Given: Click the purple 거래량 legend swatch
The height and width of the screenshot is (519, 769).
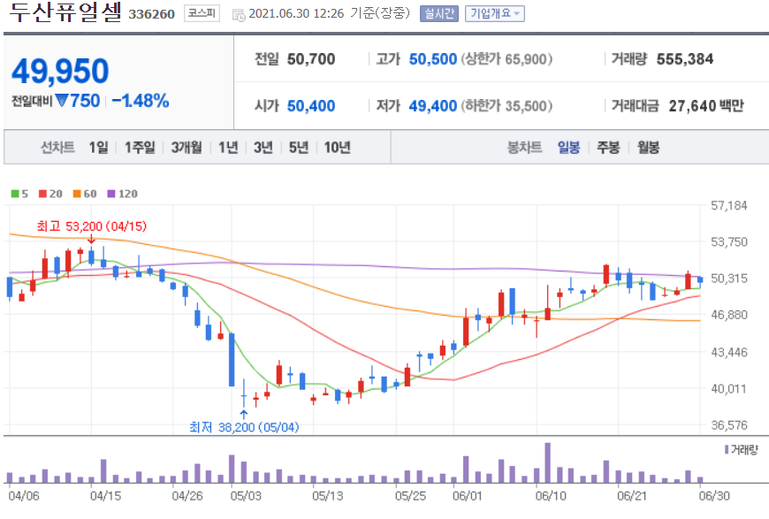Looking at the screenshot, I should 727,449.
